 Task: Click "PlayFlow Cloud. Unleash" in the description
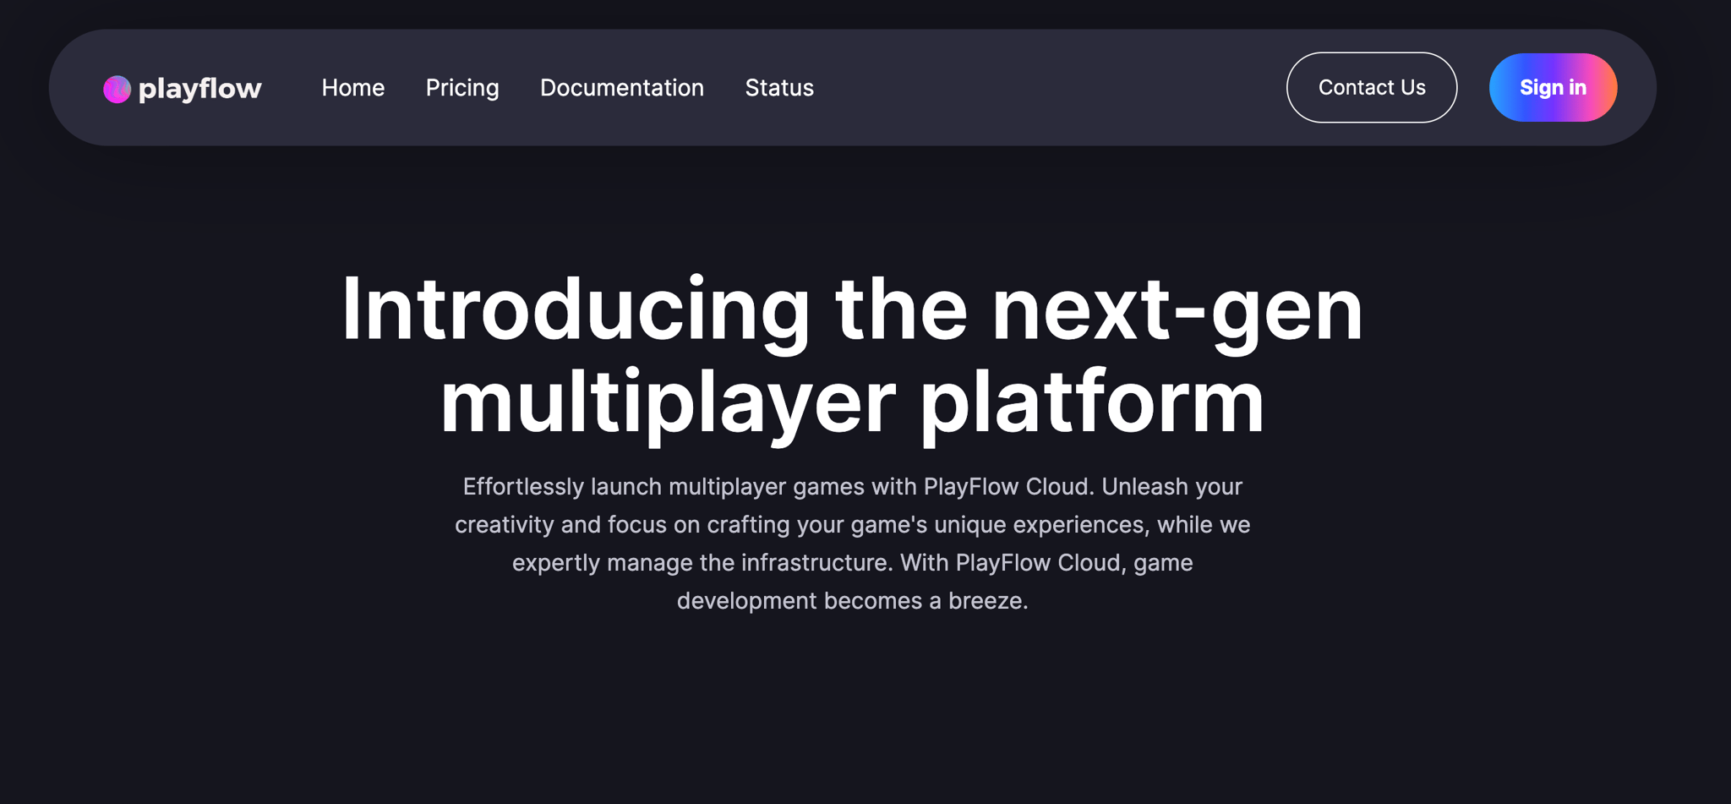coord(1040,487)
